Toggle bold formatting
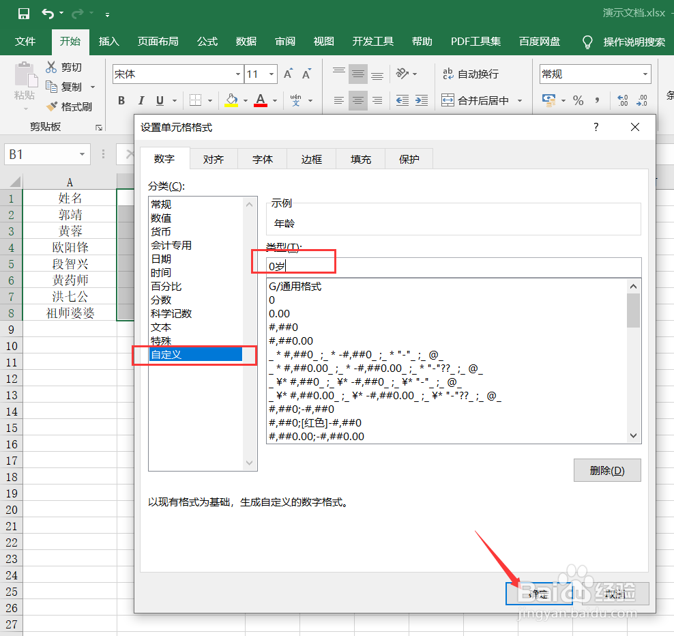This screenshot has width=674, height=636. tap(121, 100)
